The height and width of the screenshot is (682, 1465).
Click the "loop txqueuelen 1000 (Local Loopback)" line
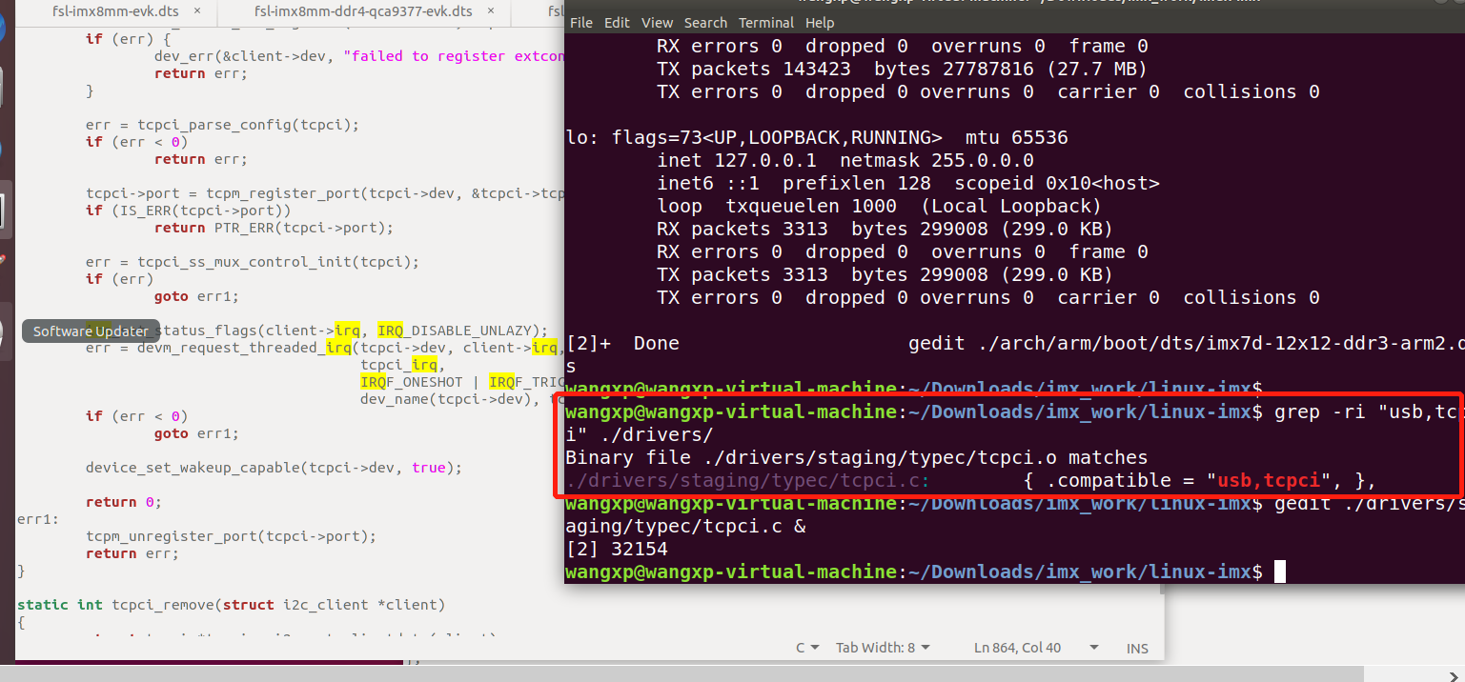click(x=879, y=206)
